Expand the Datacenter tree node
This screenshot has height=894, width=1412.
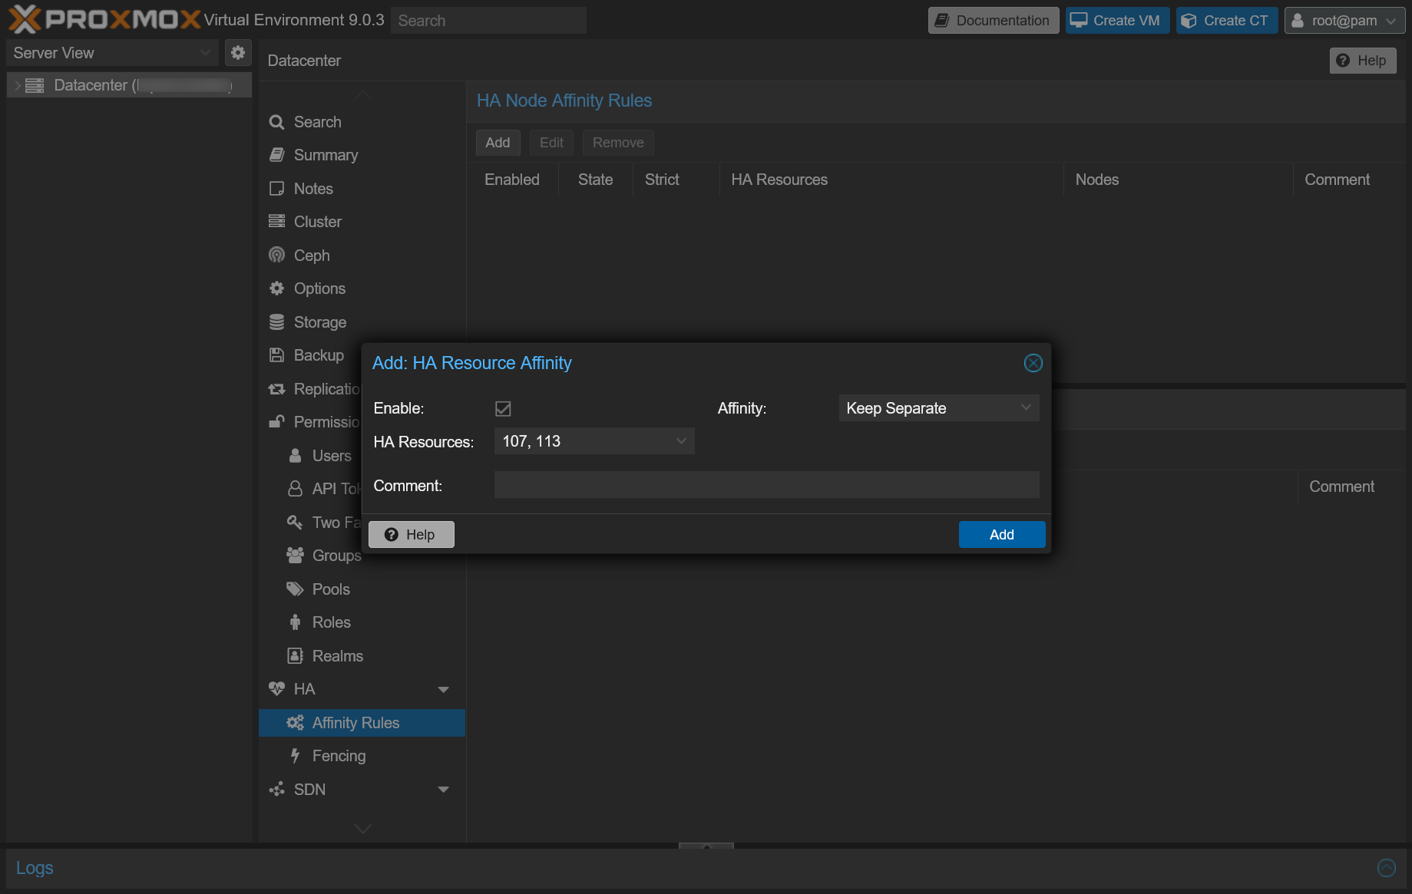click(17, 85)
